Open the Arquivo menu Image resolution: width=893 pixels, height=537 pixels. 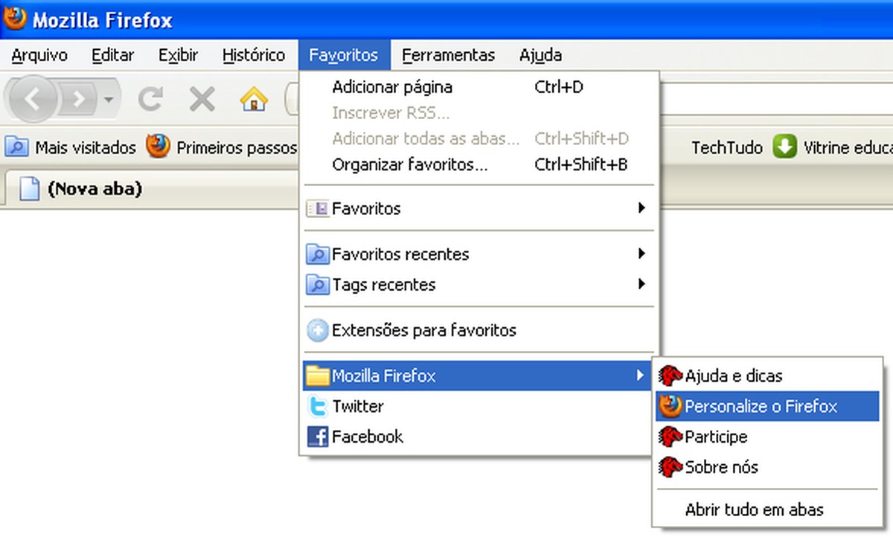point(39,55)
